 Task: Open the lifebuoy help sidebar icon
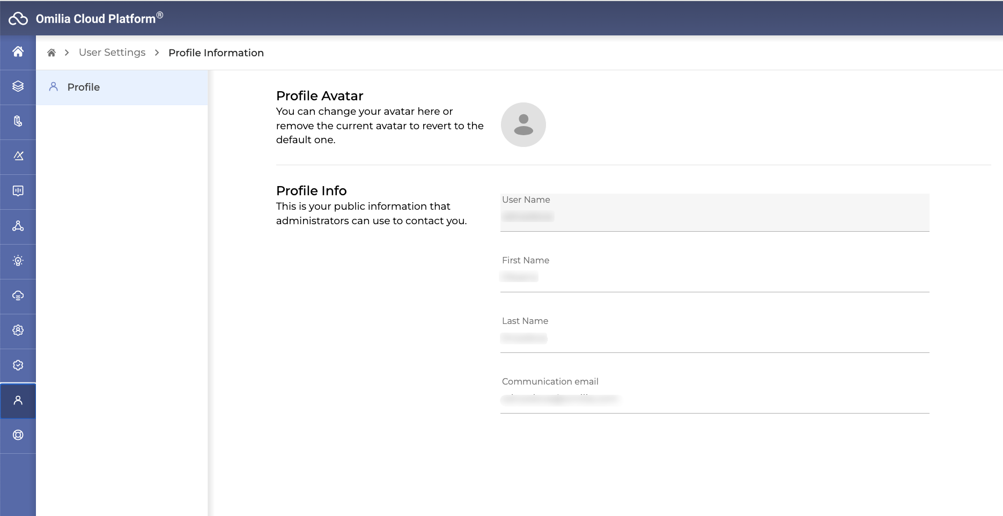[18, 435]
